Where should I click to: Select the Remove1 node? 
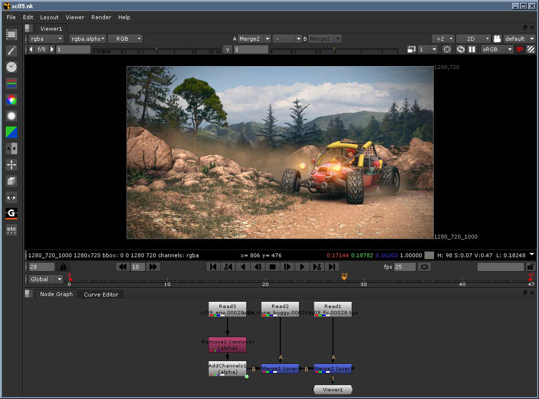click(x=227, y=345)
